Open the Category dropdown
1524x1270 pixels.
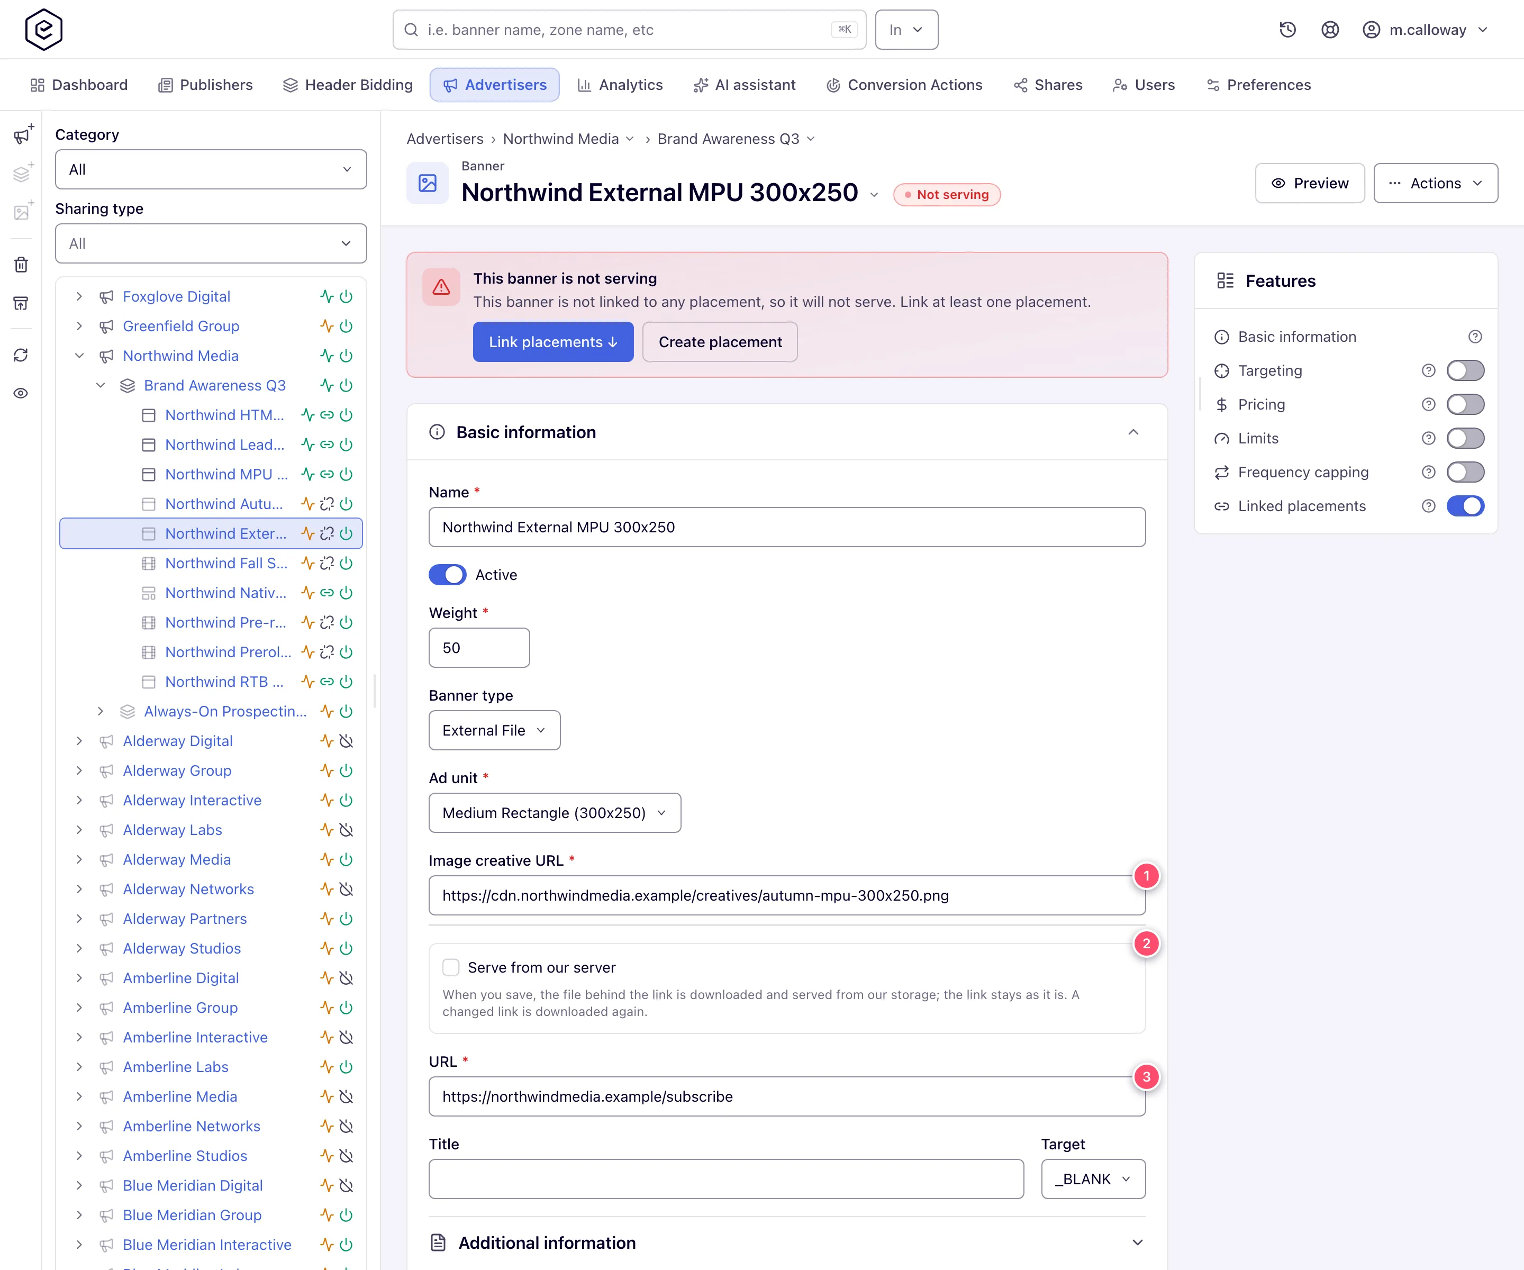coord(211,169)
